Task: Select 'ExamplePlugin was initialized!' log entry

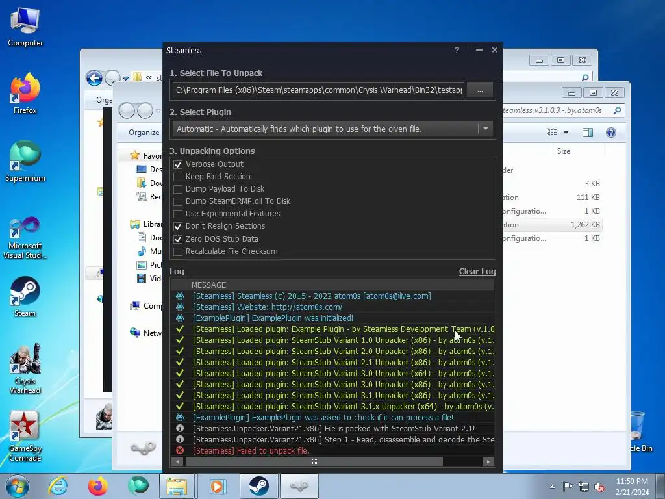Action: click(x=333, y=318)
